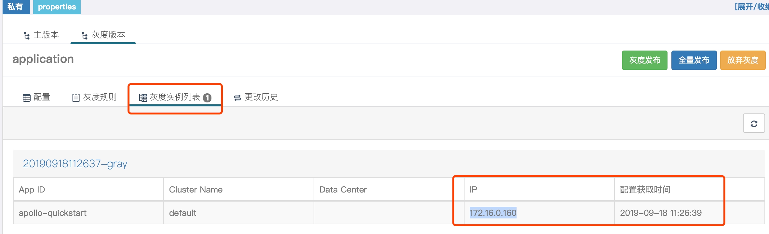Screen dimensions: 769x234
Task: Open the 灰度规则 sub-tab
Action: coord(94,97)
